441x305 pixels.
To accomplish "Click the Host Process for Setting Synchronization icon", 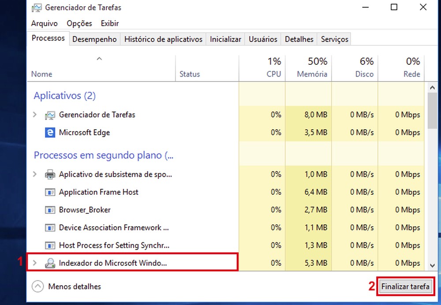I will [x=50, y=245].
